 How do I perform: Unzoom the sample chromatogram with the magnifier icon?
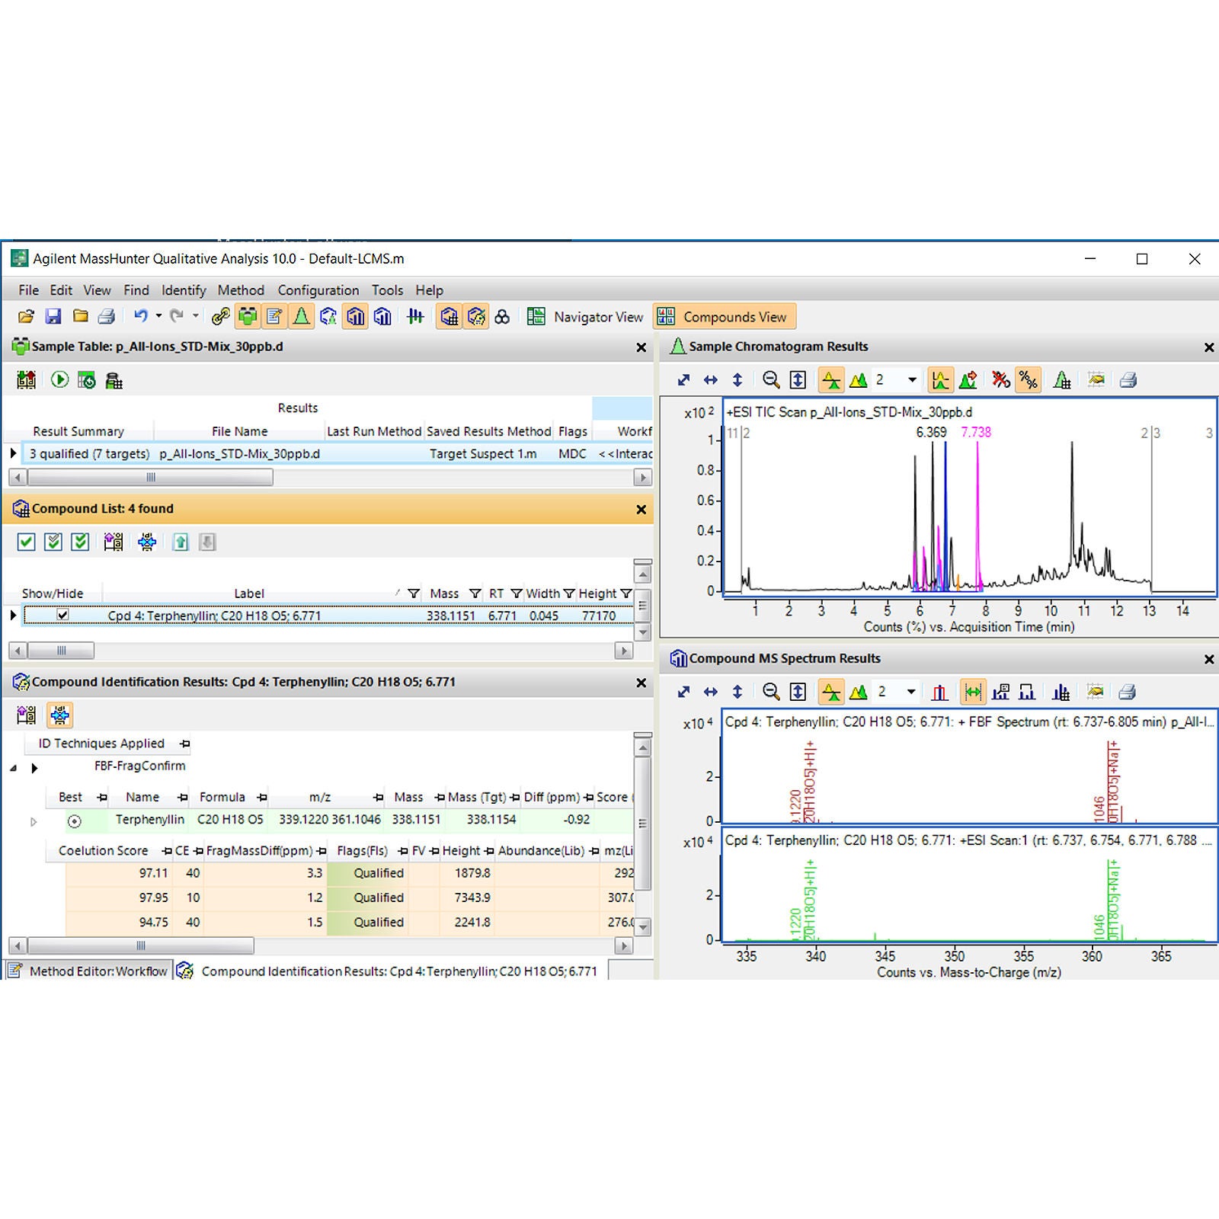pyautogui.click(x=771, y=379)
